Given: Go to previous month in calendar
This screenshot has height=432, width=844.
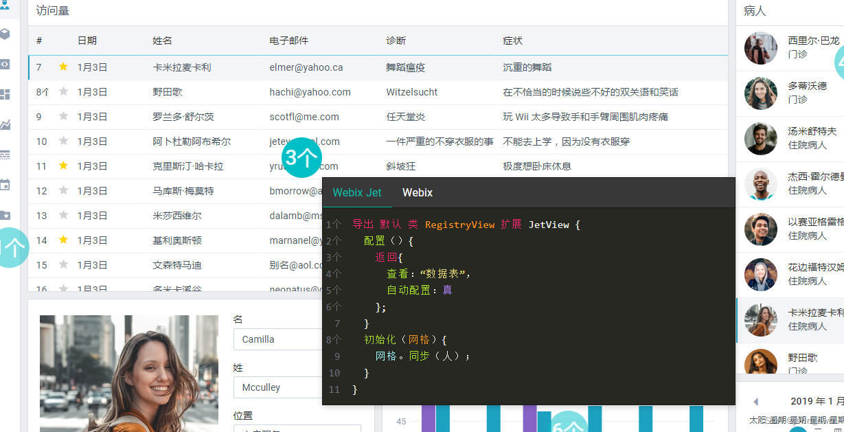Looking at the screenshot, I should [x=756, y=402].
